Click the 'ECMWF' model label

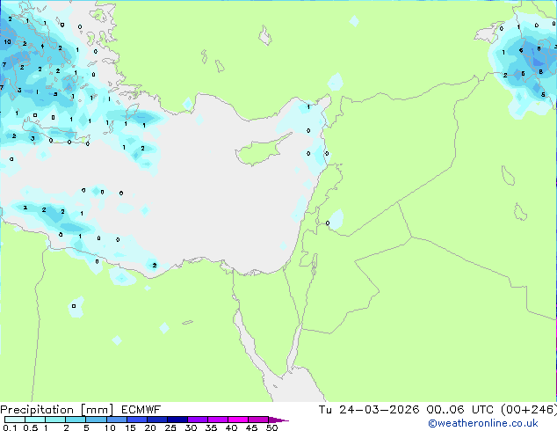[141, 410]
